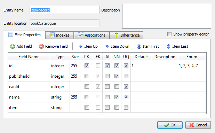Click the green Add Field plus icon
The image size is (215, 133).
tap(13, 46)
